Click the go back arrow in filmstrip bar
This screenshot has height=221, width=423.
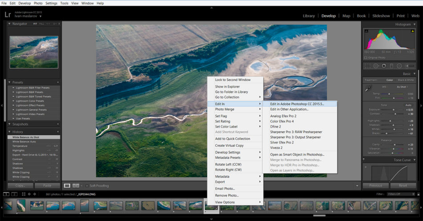click(29, 194)
